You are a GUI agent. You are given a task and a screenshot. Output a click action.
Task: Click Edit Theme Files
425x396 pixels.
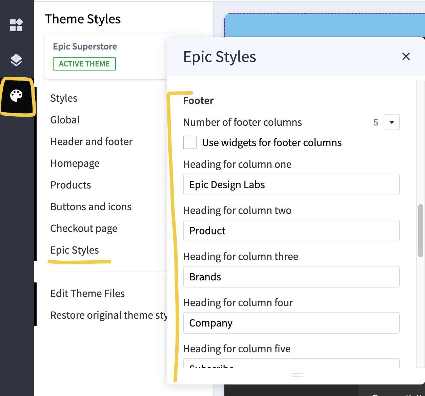point(87,293)
